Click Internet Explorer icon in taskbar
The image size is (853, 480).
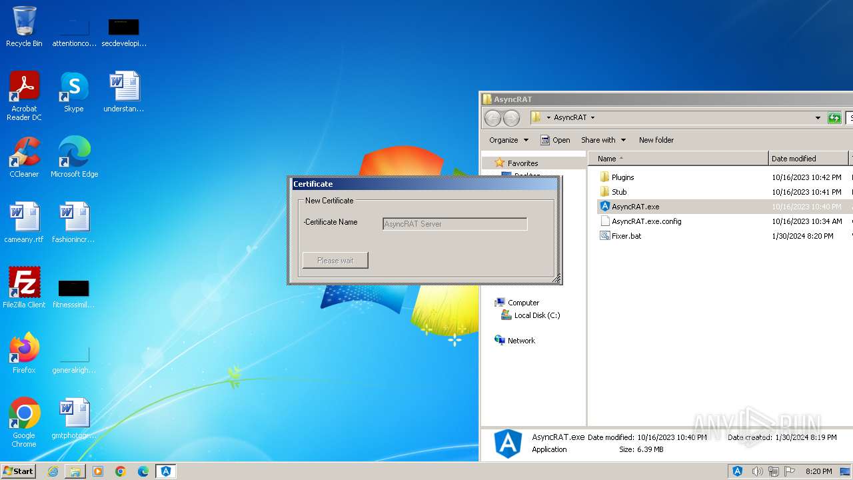[53, 471]
